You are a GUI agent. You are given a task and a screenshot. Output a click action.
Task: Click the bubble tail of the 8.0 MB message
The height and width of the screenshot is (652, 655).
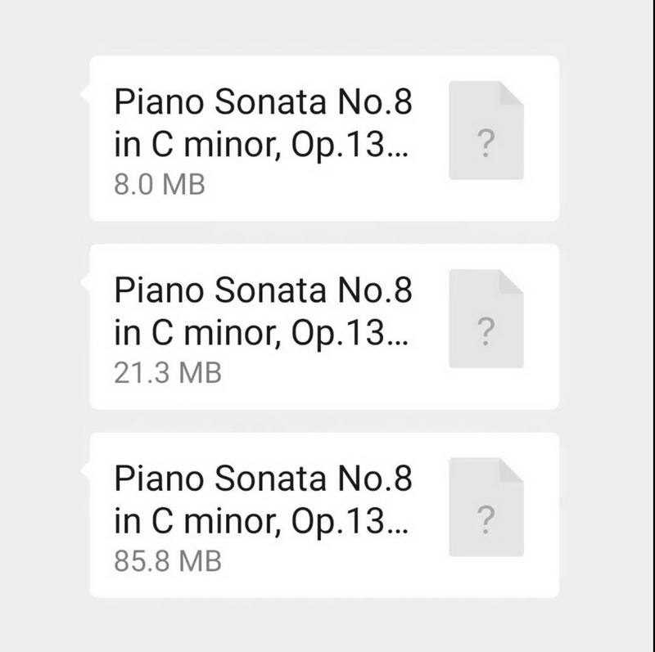85,94
